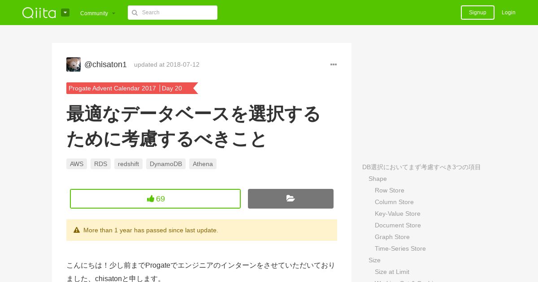538x282 pixels.
Task: Jump to Document Store section
Action: point(398,225)
